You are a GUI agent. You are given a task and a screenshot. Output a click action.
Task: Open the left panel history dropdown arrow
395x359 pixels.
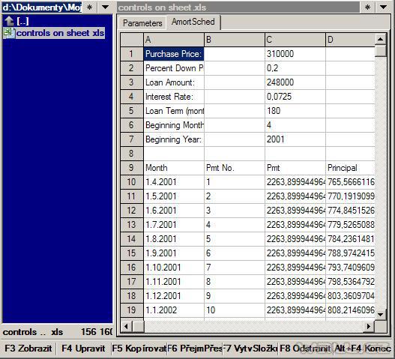pos(105,7)
